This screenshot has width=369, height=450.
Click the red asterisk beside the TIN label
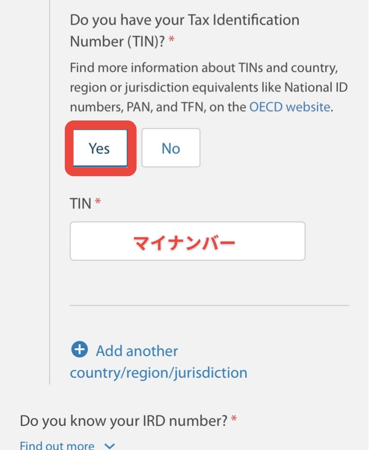[x=98, y=202]
